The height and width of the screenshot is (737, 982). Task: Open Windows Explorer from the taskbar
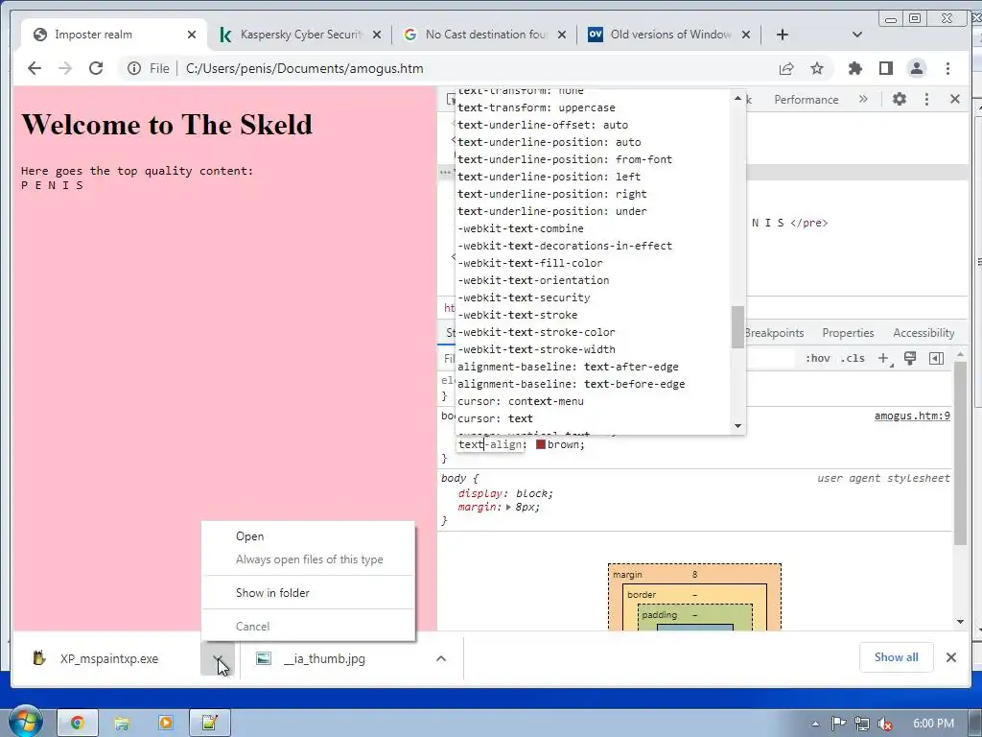point(122,724)
